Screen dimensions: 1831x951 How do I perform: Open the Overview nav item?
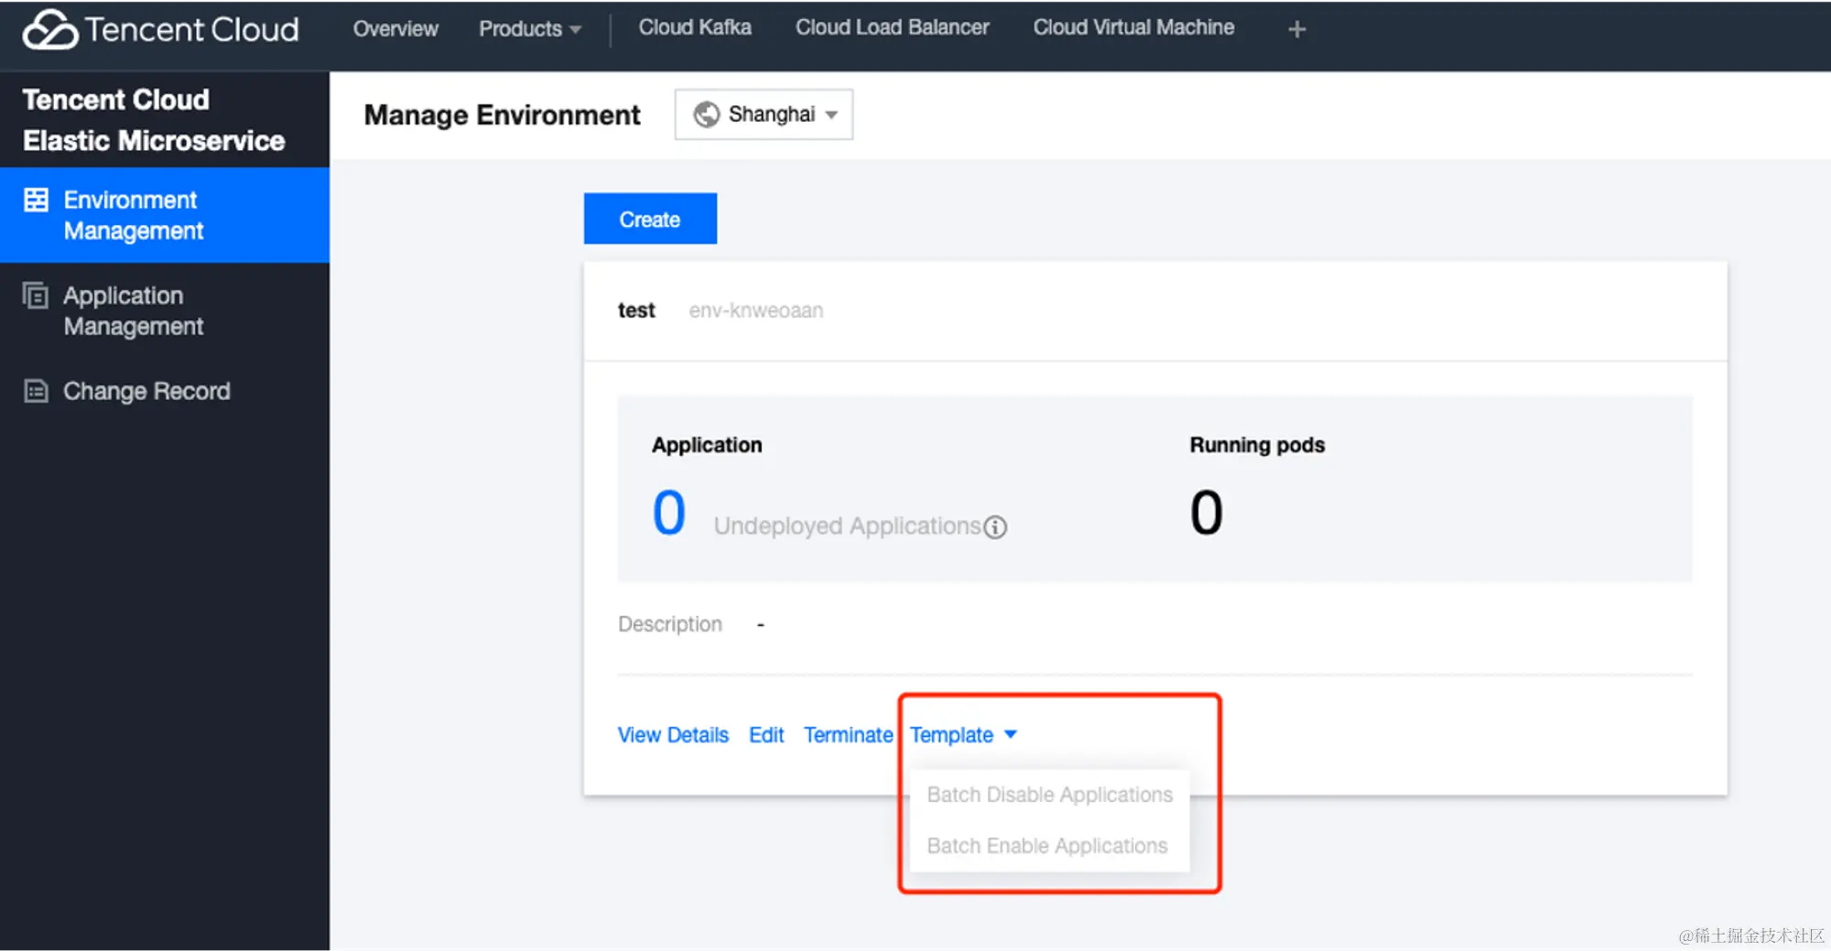(x=395, y=28)
